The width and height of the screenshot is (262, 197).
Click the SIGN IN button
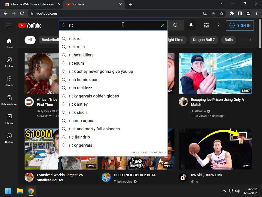(x=240, y=25)
